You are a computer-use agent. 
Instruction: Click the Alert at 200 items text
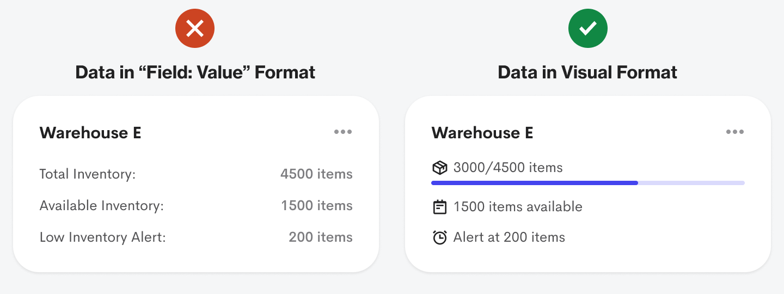pos(509,237)
